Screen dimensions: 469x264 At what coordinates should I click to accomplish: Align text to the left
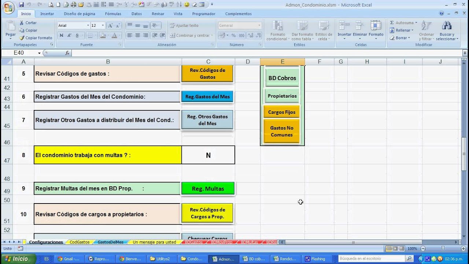[129, 36]
